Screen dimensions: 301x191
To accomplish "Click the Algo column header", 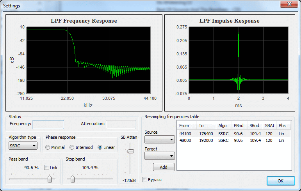I will point(224,126).
